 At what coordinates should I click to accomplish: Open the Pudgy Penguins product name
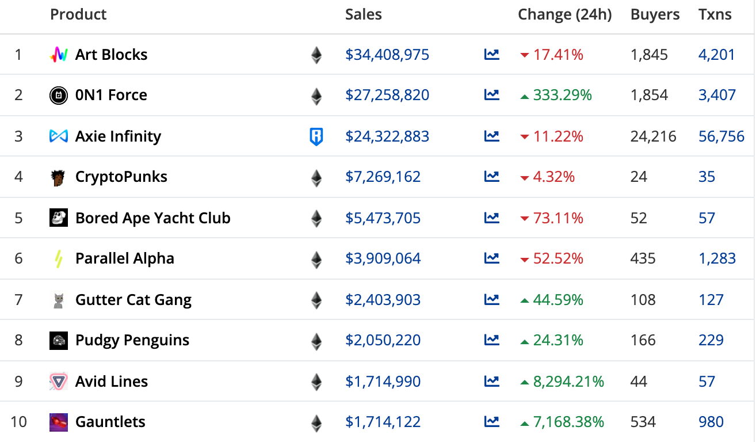click(x=132, y=340)
